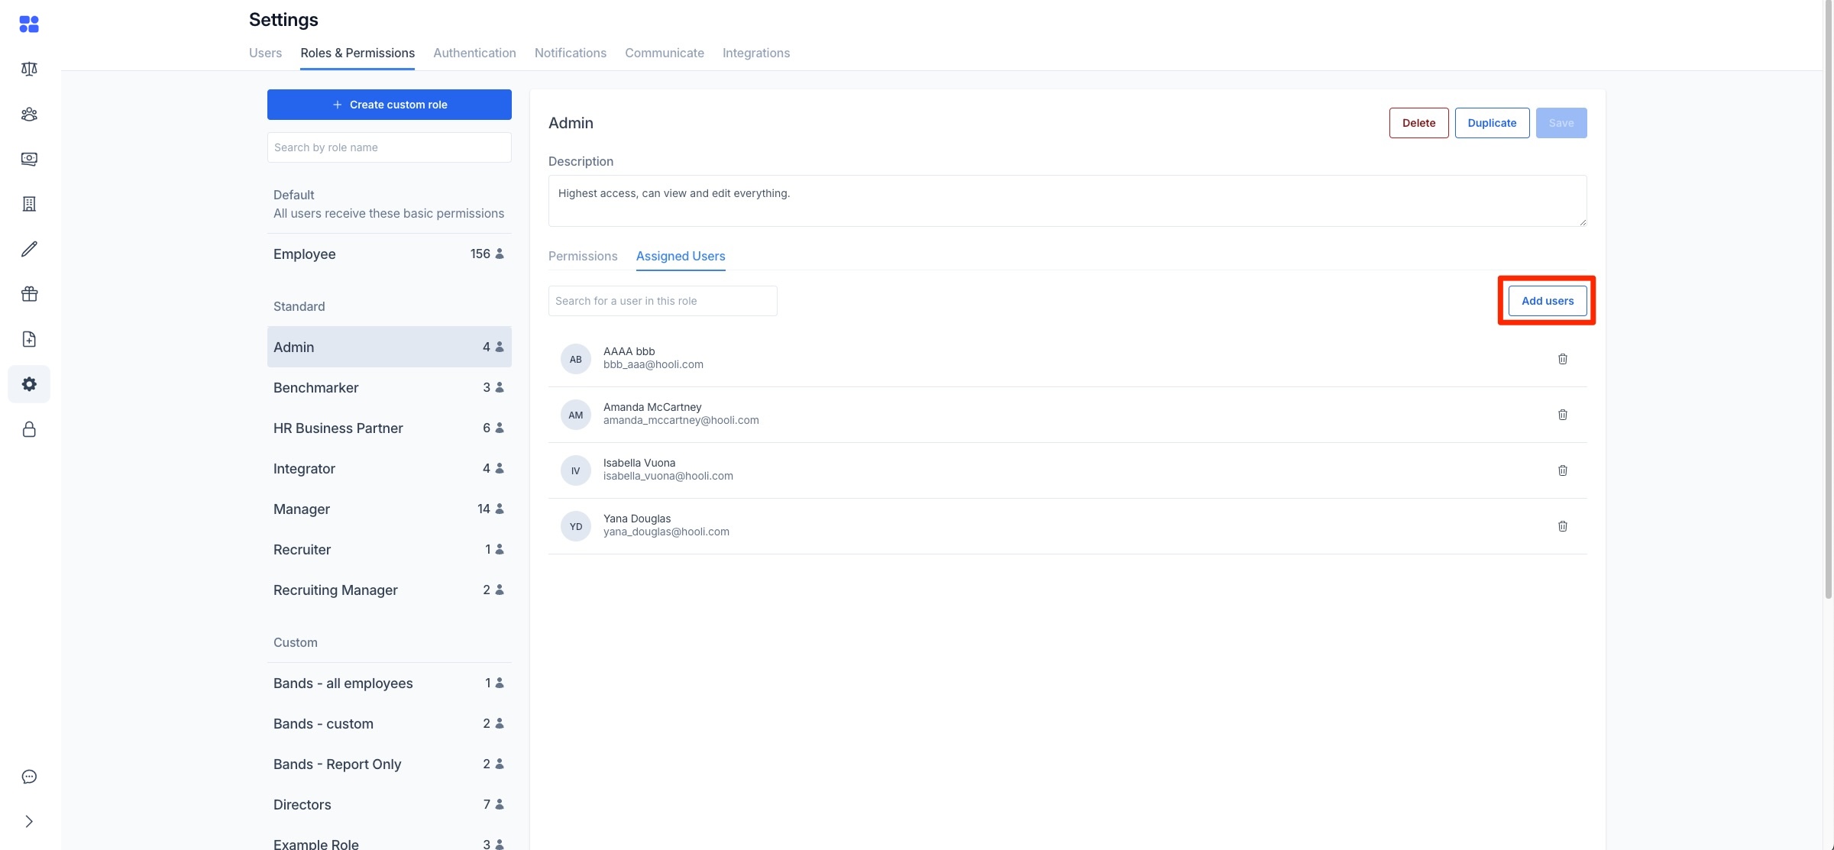This screenshot has width=1834, height=850.
Task: Open the compensation benchmarking scales icon
Action: pyautogui.click(x=29, y=69)
